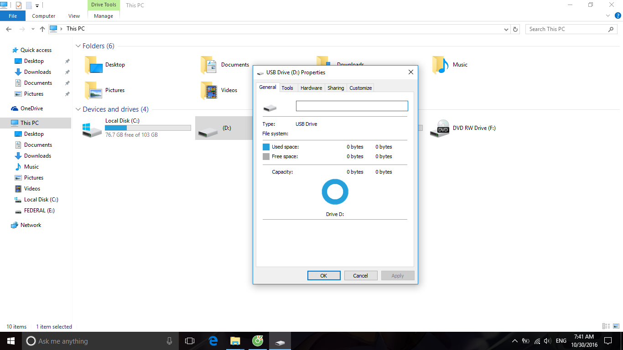Click OK in the Properties dialog

click(x=324, y=276)
